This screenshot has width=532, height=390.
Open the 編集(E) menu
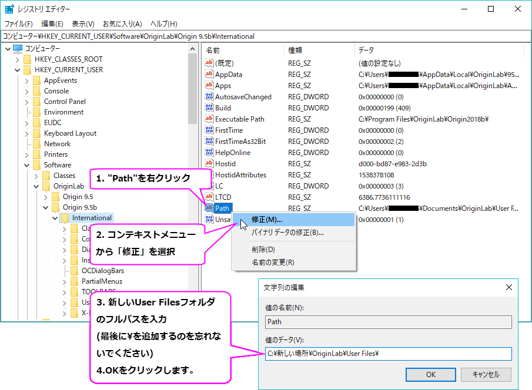click(x=52, y=23)
